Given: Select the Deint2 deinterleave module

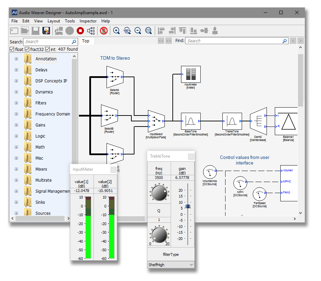Looking at the screenshot, I should 259,121.
